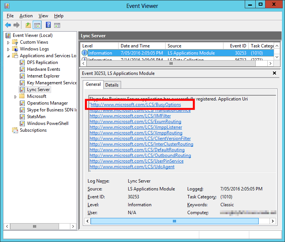Open the OutboundRouting URI link
The image size is (285, 242).
[140, 155]
